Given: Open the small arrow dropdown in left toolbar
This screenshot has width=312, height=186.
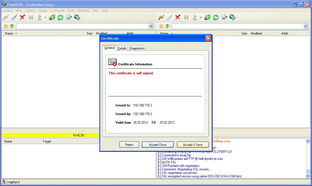Looking at the screenshot, I should pyautogui.click(x=45, y=18).
